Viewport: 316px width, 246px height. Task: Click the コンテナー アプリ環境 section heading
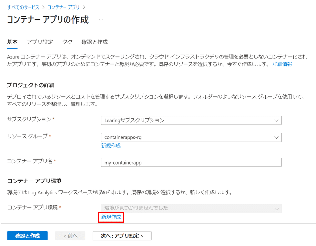(34, 181)
